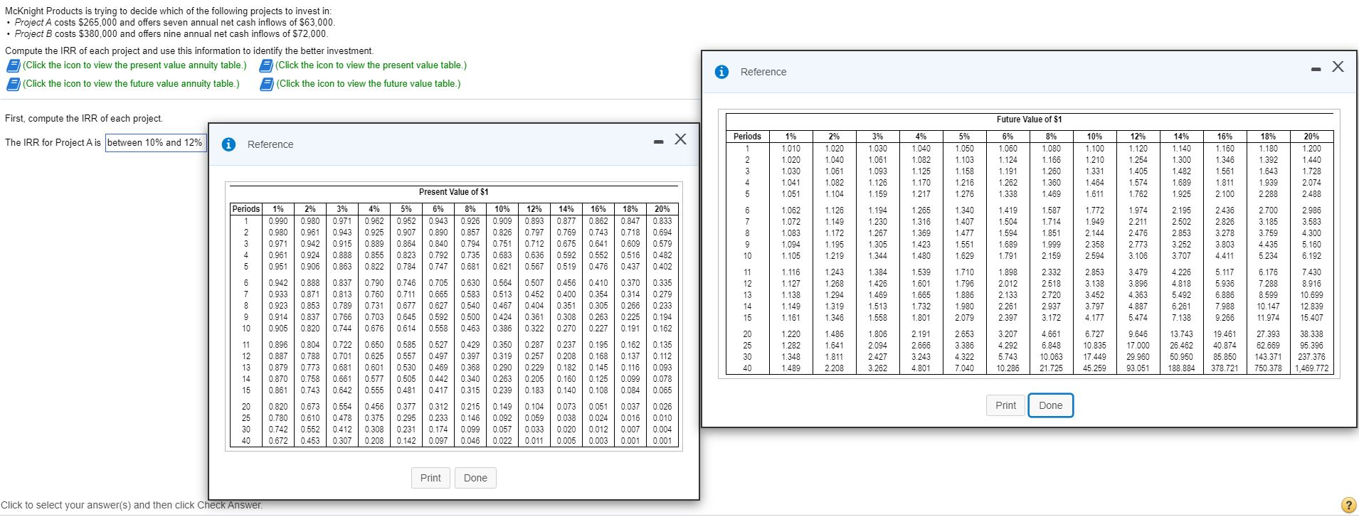Image resolution: width=1359 pixels, height=517 pixels.
Task: Select the 8% column header in Future Value table
Action: point(1051,137)
